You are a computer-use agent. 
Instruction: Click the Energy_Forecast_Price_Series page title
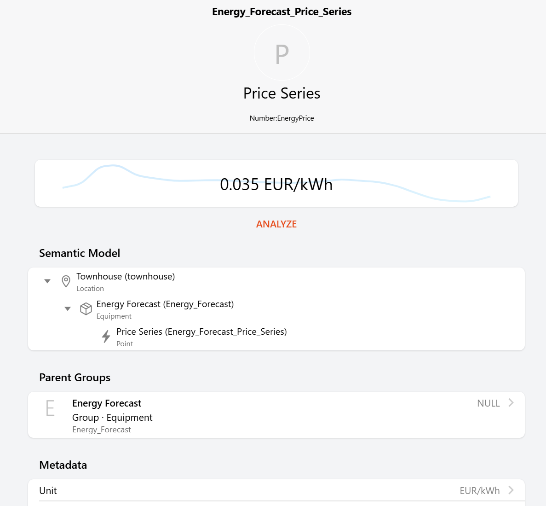click(x=282, y=12)
